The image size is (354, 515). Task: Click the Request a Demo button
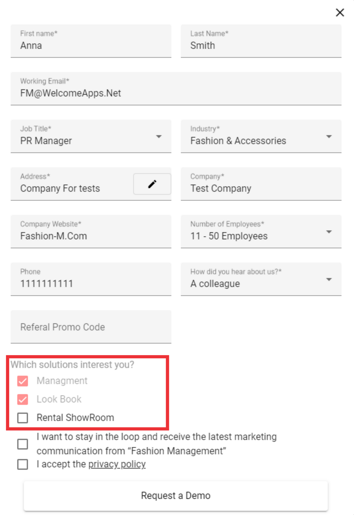coord(176,496)
